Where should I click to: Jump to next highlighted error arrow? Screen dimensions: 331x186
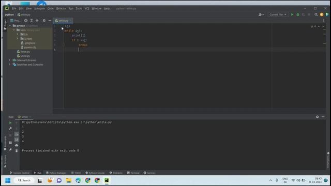323,26
